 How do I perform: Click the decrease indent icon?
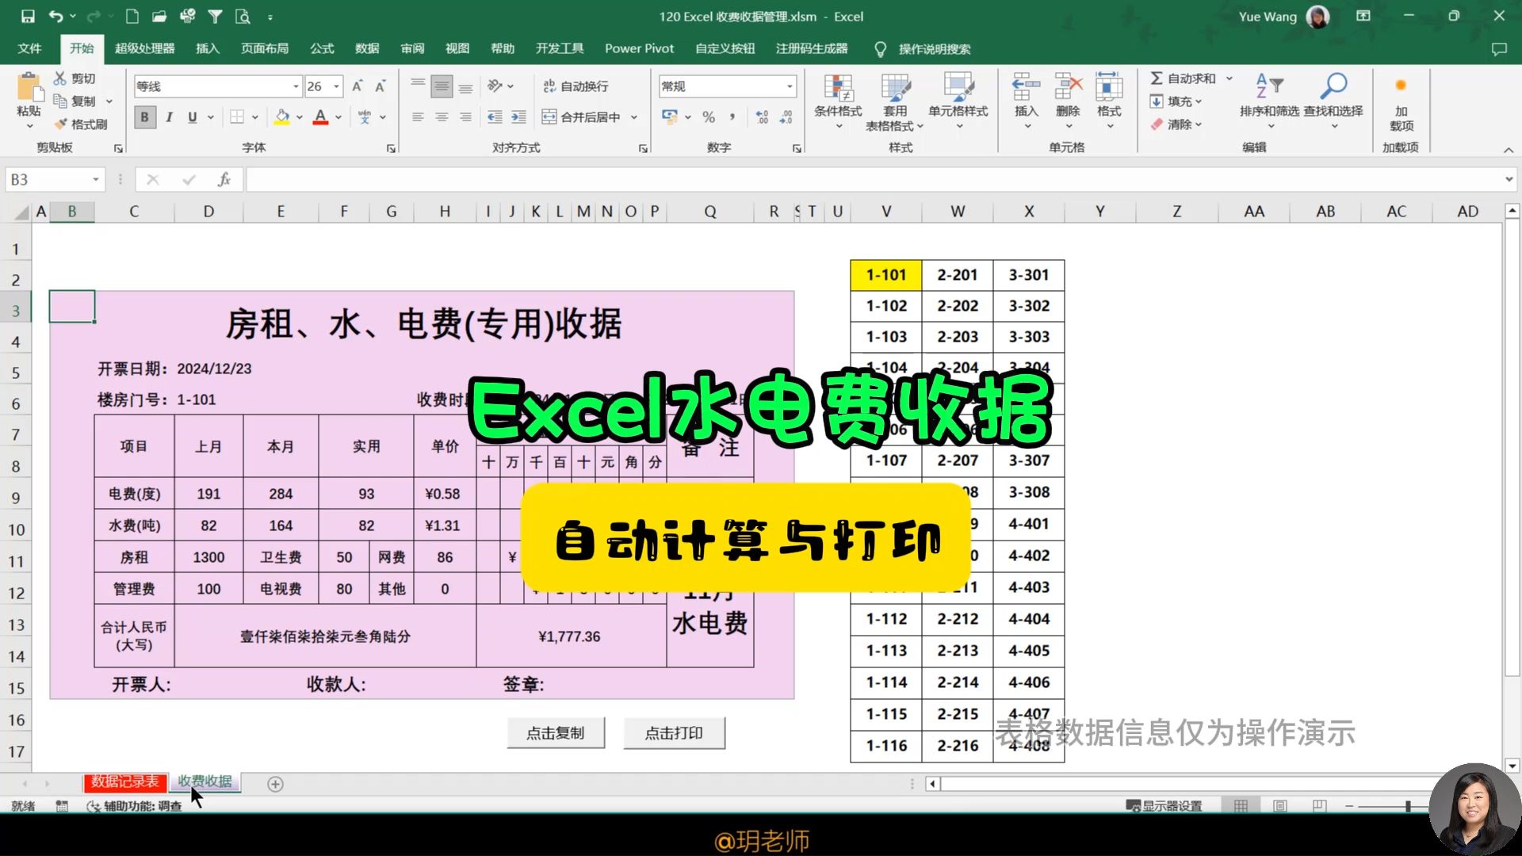(495, 117)
